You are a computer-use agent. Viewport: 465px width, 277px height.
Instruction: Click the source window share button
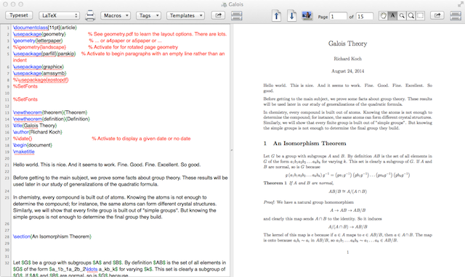218,15
